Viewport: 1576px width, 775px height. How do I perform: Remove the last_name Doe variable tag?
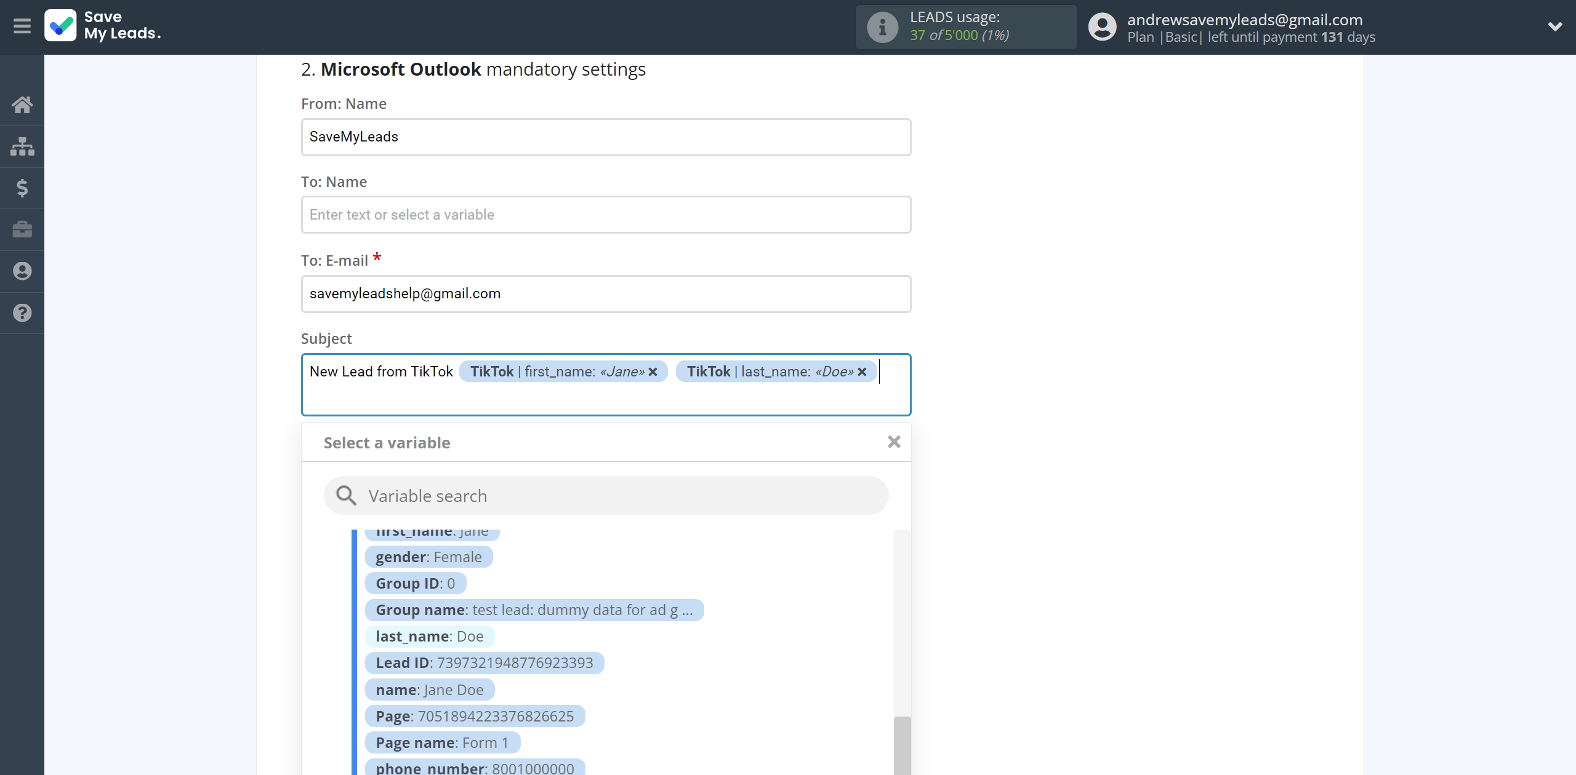click(862, 372)
